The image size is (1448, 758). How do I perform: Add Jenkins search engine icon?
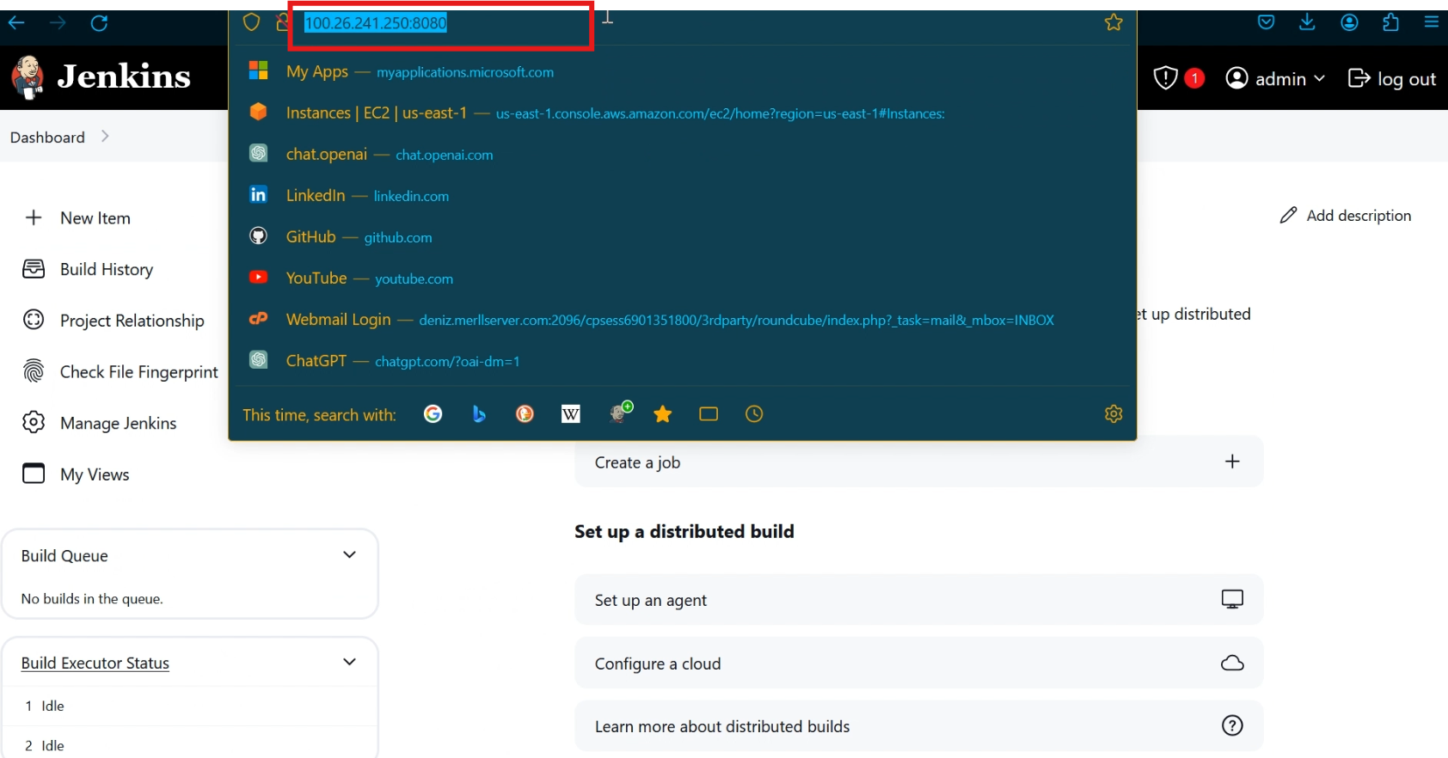(x=620, y=413)
